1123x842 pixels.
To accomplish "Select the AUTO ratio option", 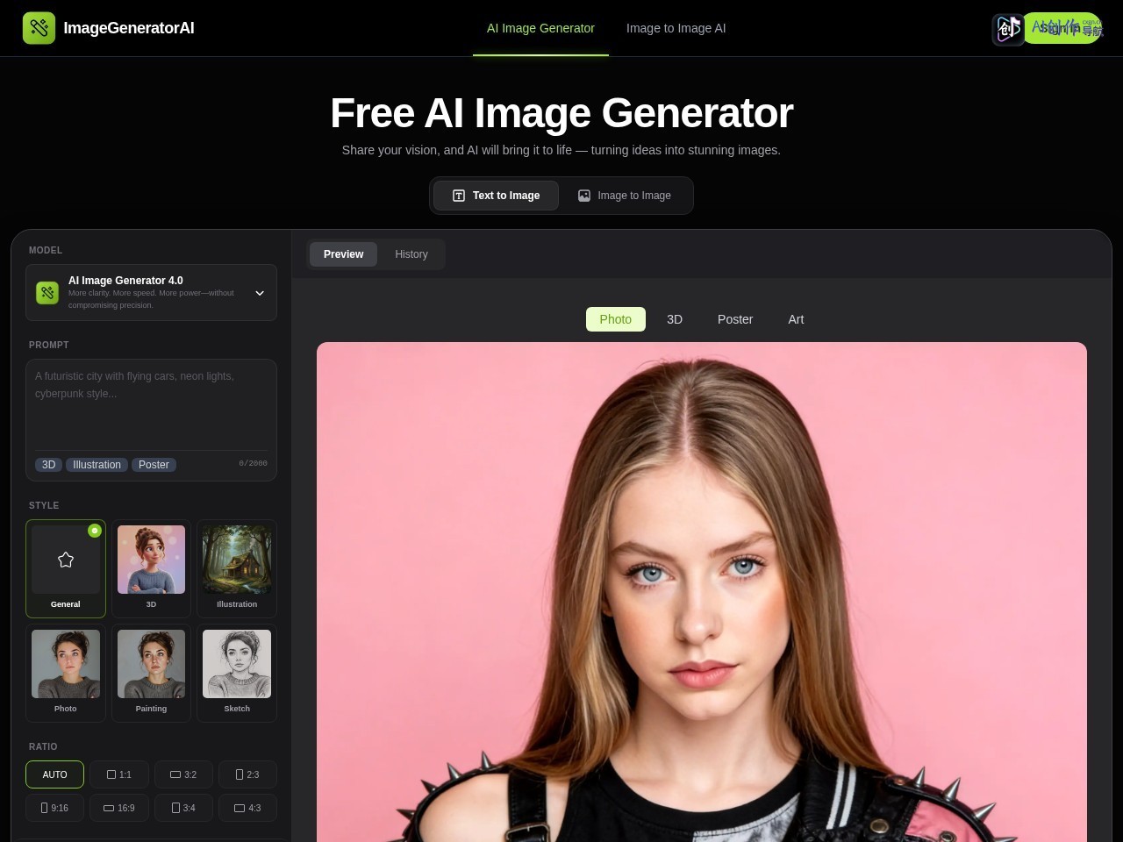I will point(54,774).
